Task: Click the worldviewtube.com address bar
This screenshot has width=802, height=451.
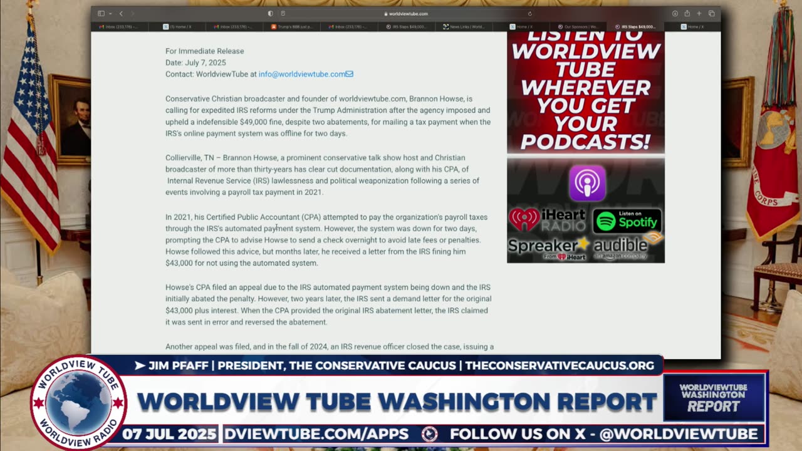Action: pos(406,13)
